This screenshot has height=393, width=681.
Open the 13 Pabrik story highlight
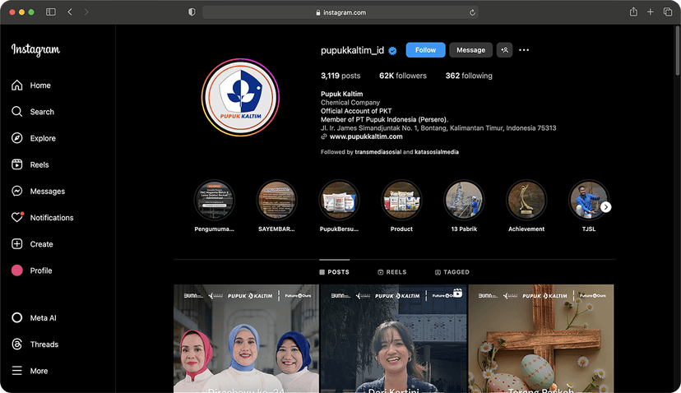click(x=464, y=201)
